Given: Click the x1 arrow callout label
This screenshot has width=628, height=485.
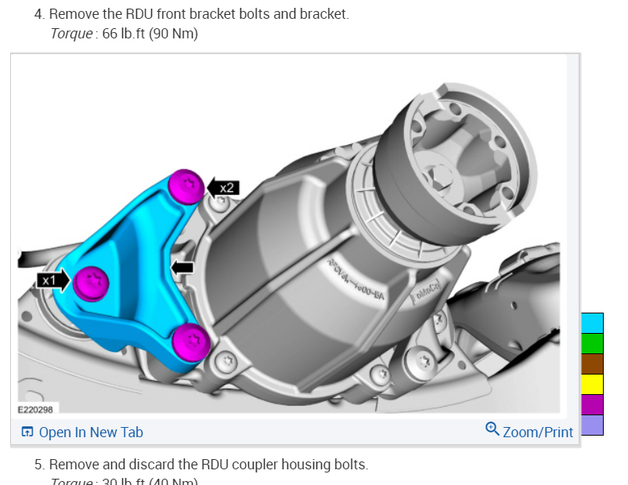Looking at the screenshot, I should 53,281.
